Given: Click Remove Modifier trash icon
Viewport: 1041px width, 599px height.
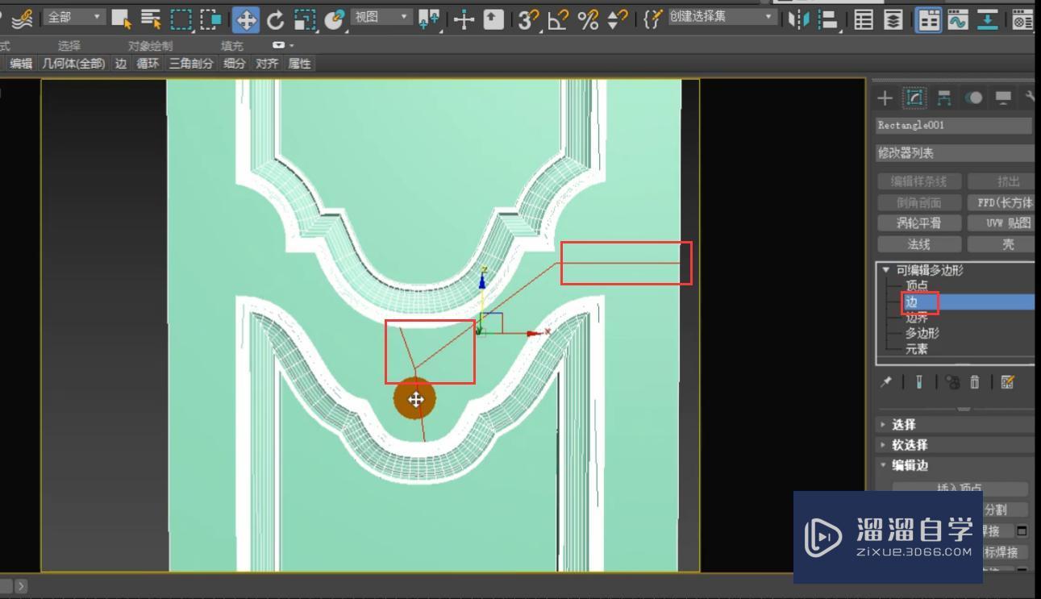Looking at the screenshot, I should click(974, 382).
